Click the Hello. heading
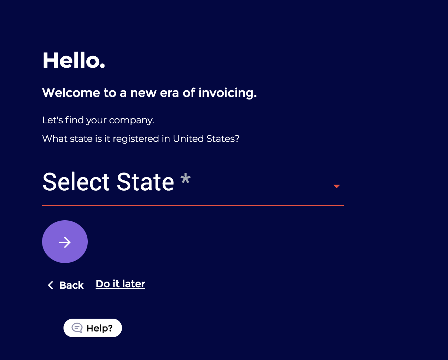The width and height of the screenshot is (448, 360). tap(73, 60)
